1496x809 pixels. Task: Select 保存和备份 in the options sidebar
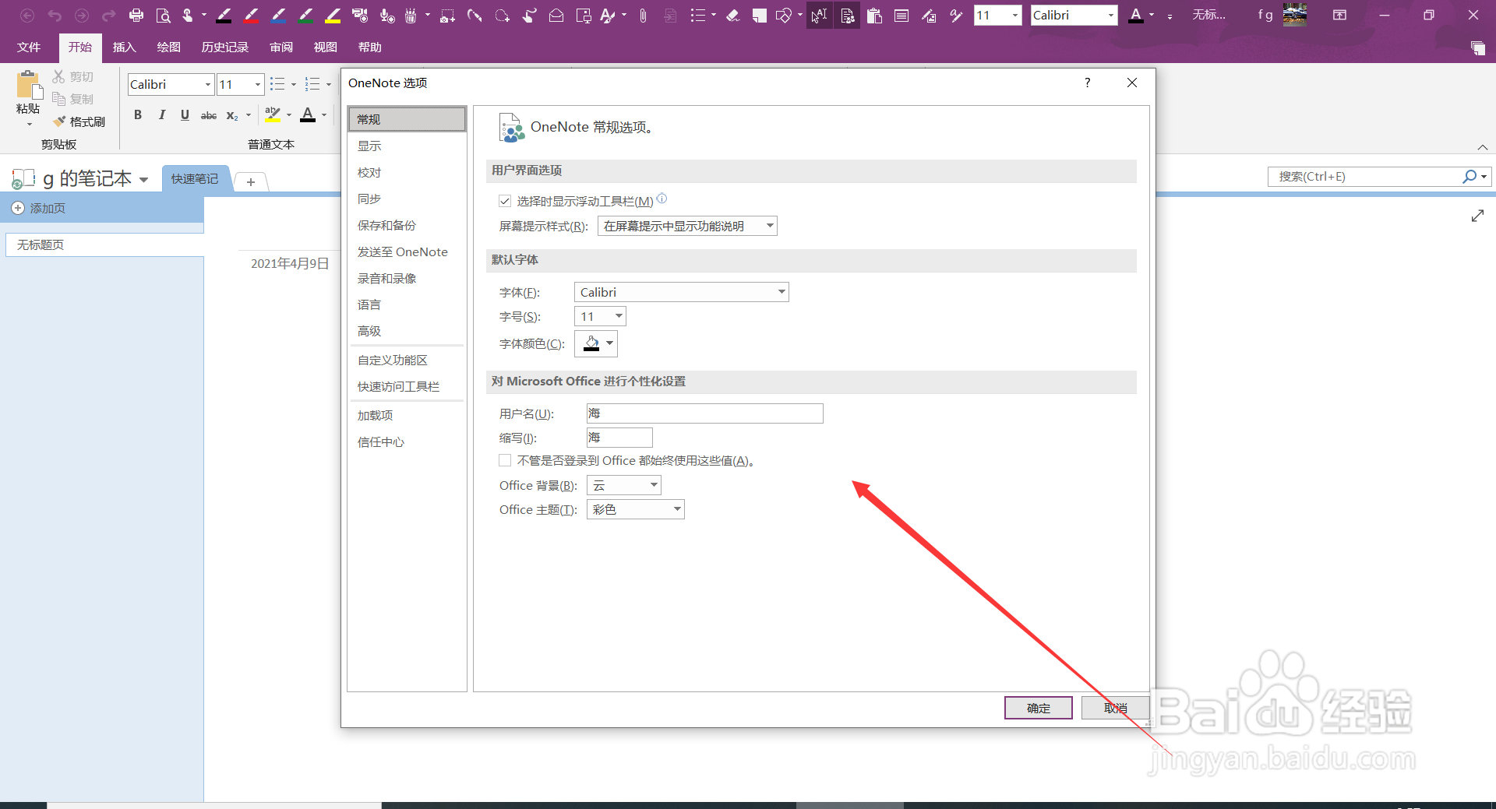coord(406,225)
